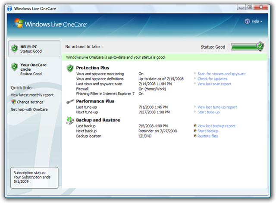Viewport: 276px width, 203px height.
Task: Click arrow beside View last scan report
Action: (195, 83)
